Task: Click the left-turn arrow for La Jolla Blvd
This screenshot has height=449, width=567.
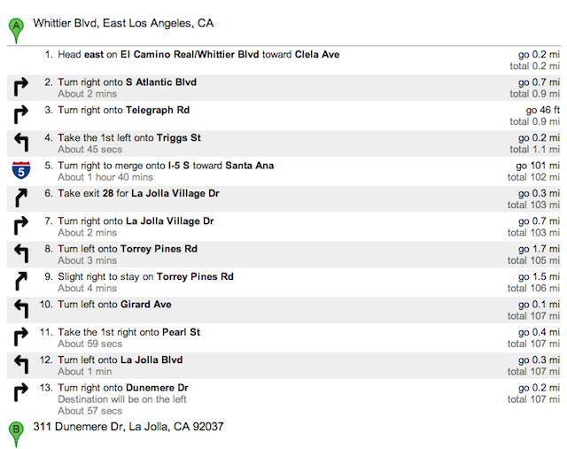Action: 19,365
